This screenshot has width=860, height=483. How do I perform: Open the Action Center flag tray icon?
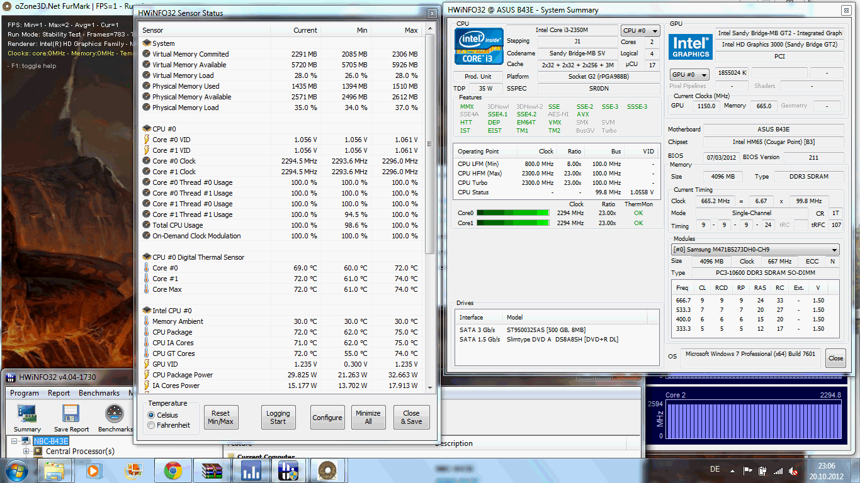[748, 470]
